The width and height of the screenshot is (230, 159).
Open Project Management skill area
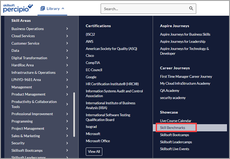[28, 129]
